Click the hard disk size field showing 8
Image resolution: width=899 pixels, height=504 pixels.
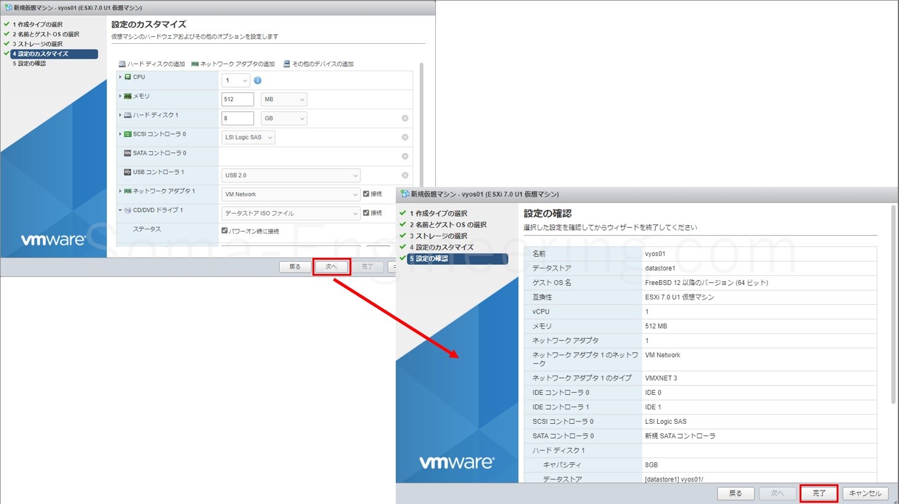click(x=238, y=118)
